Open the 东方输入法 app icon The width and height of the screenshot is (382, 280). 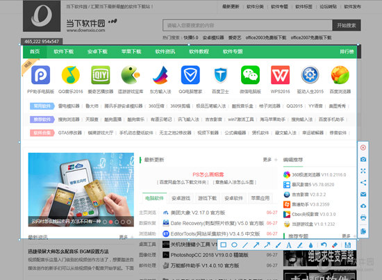pyautogui.click(x=160, y=75)
